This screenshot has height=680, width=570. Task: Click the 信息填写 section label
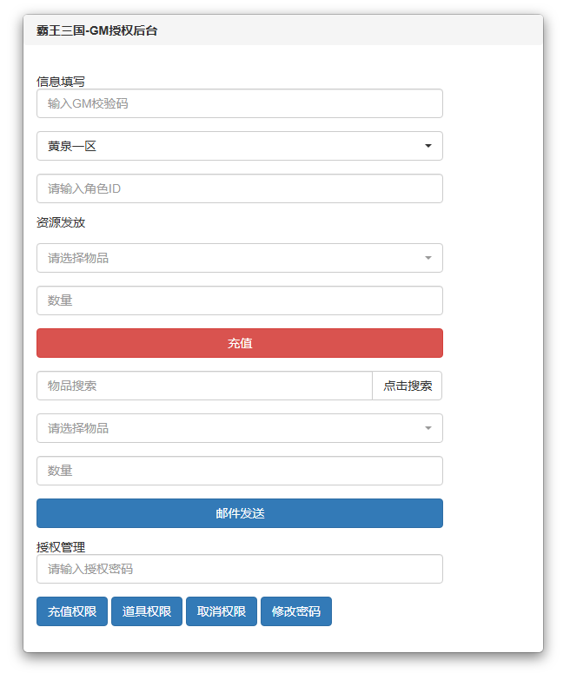[x=61, y=82]
